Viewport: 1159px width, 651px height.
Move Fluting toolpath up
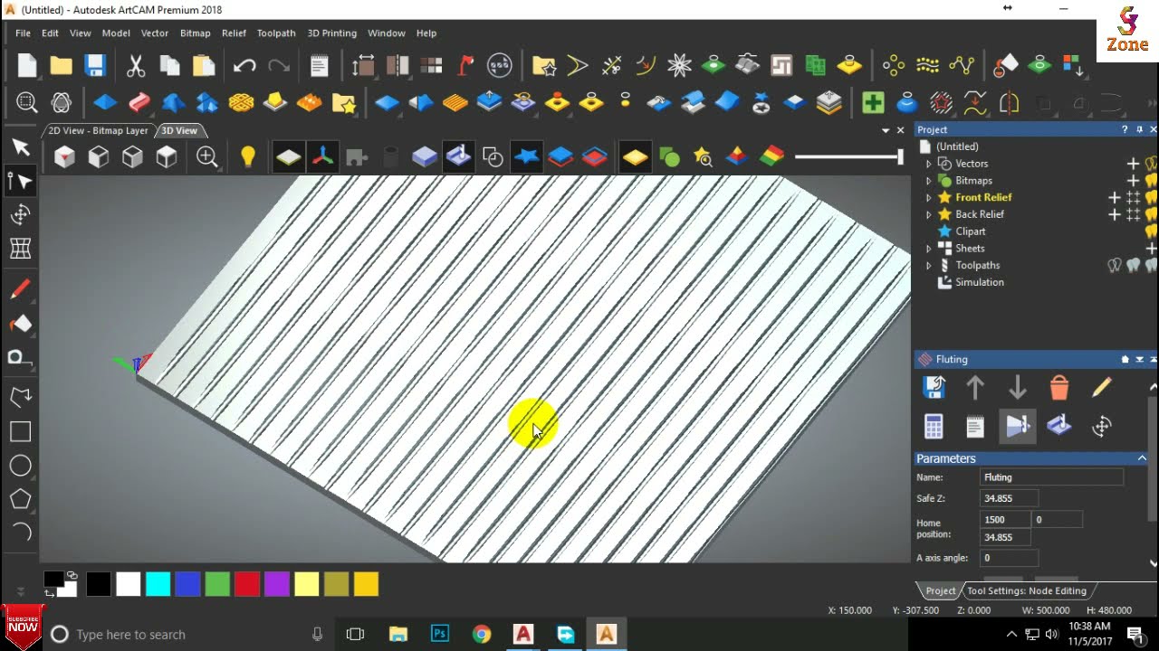click(x=975, y=388)
